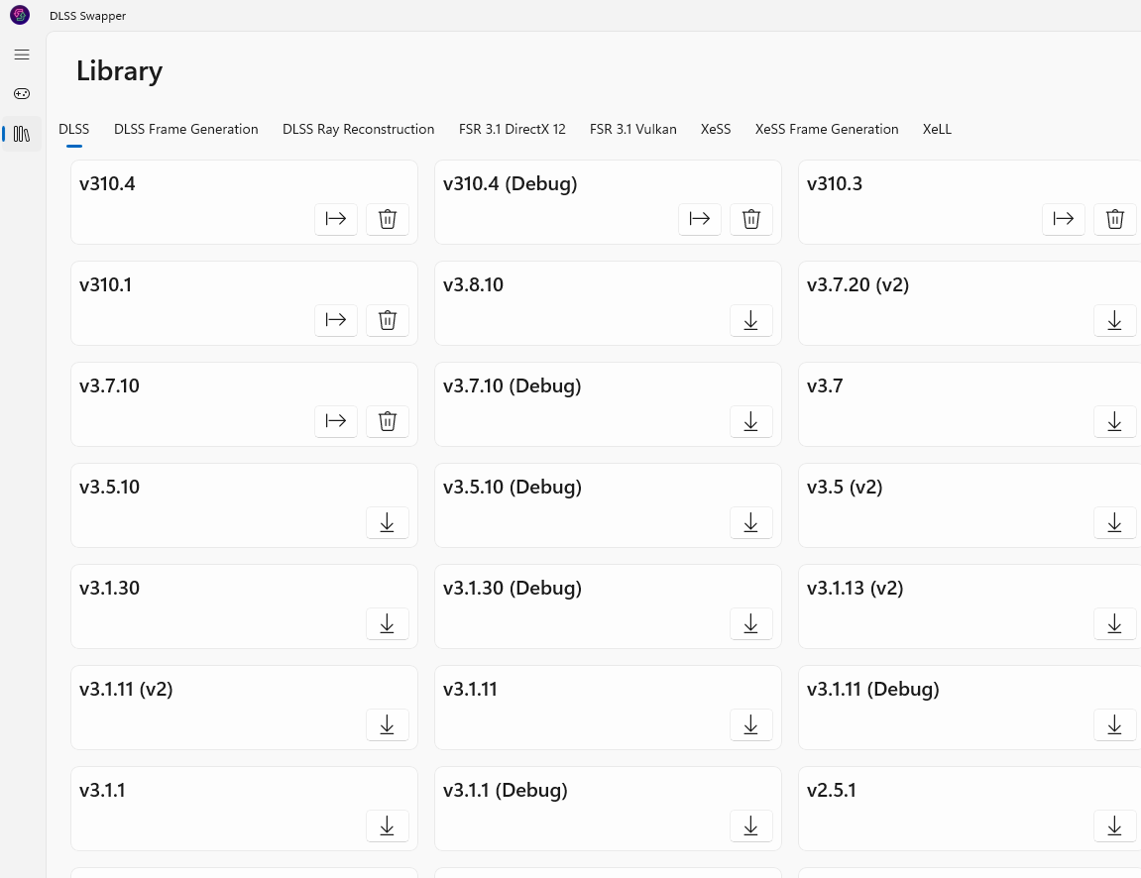The width and height of the screenshot is (1141, 878).
Task: Delete the v310.4 DLSS version
Action: 388,219
